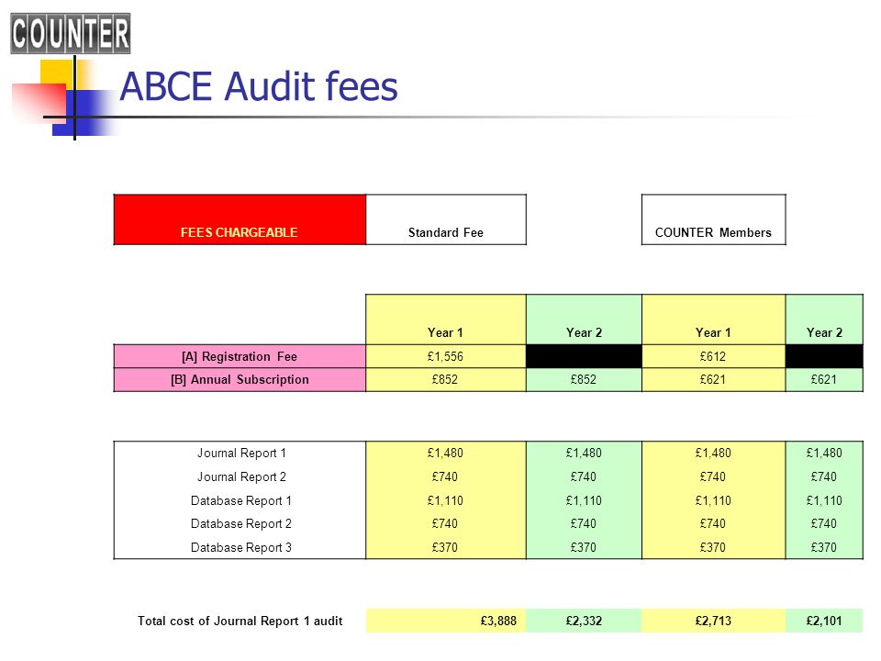881x661 pixels.
Task: Select the £1,556 registration fee cell
Action: [x=446, y=356]
